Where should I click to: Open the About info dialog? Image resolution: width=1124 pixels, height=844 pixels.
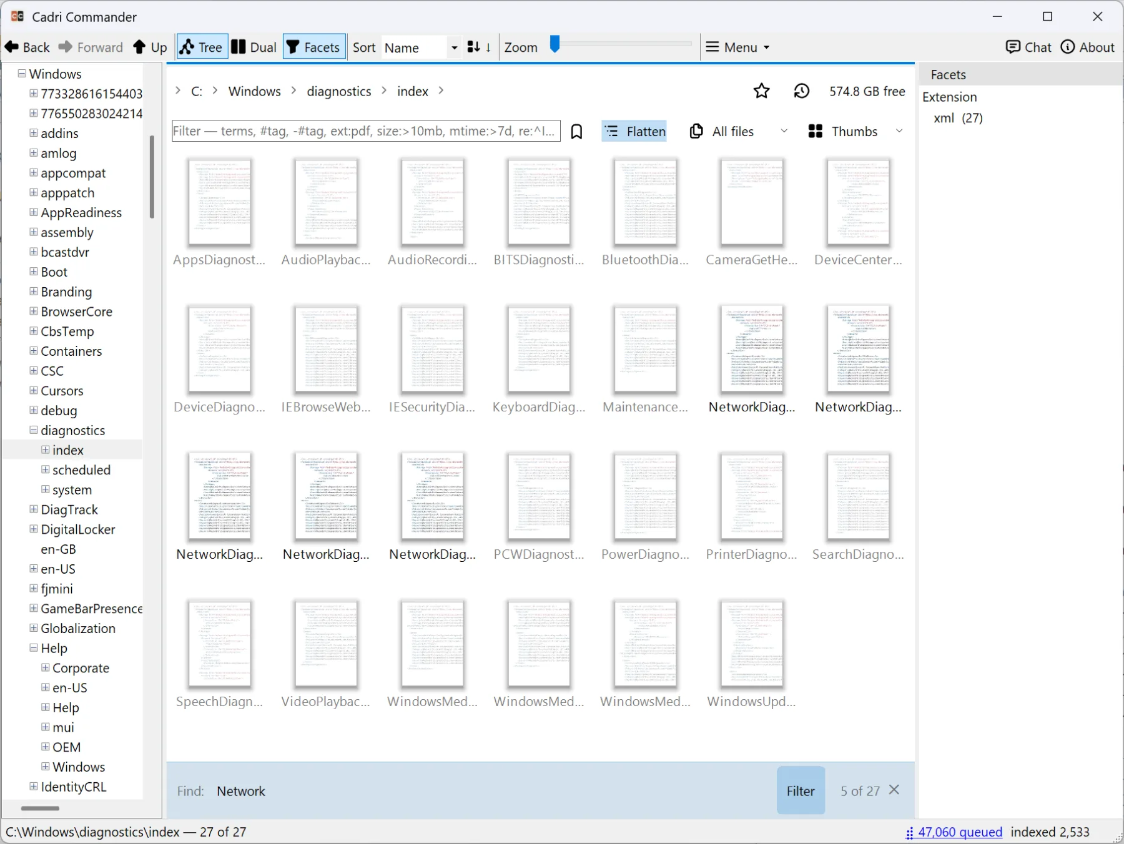coord(1087,47)
